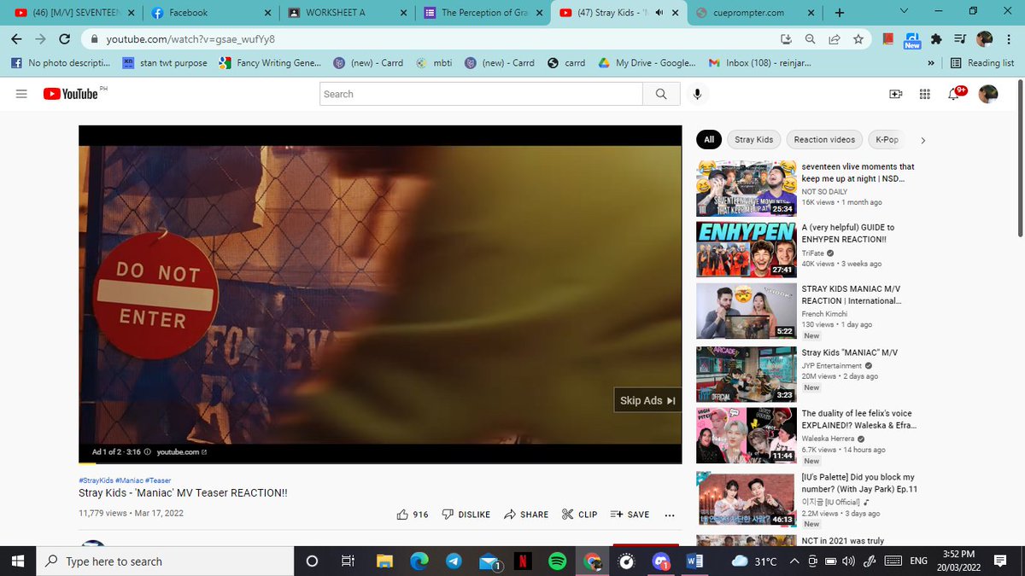
Task: Open the Chrome three-dot menu
Action: pos(1009,38)
